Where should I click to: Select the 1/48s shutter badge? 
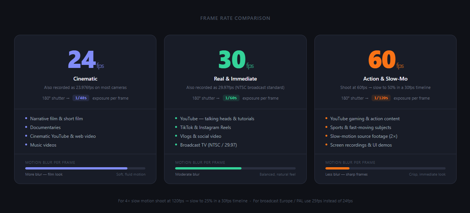[x=80, y=98]
